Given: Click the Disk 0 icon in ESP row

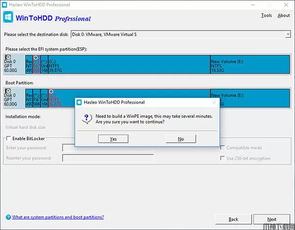Looking at the screenshot, I should [8, 57].
